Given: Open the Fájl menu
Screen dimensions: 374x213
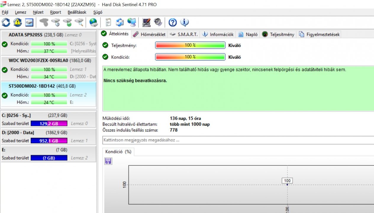Looking at the screenshot, I should tap(5, 12).
